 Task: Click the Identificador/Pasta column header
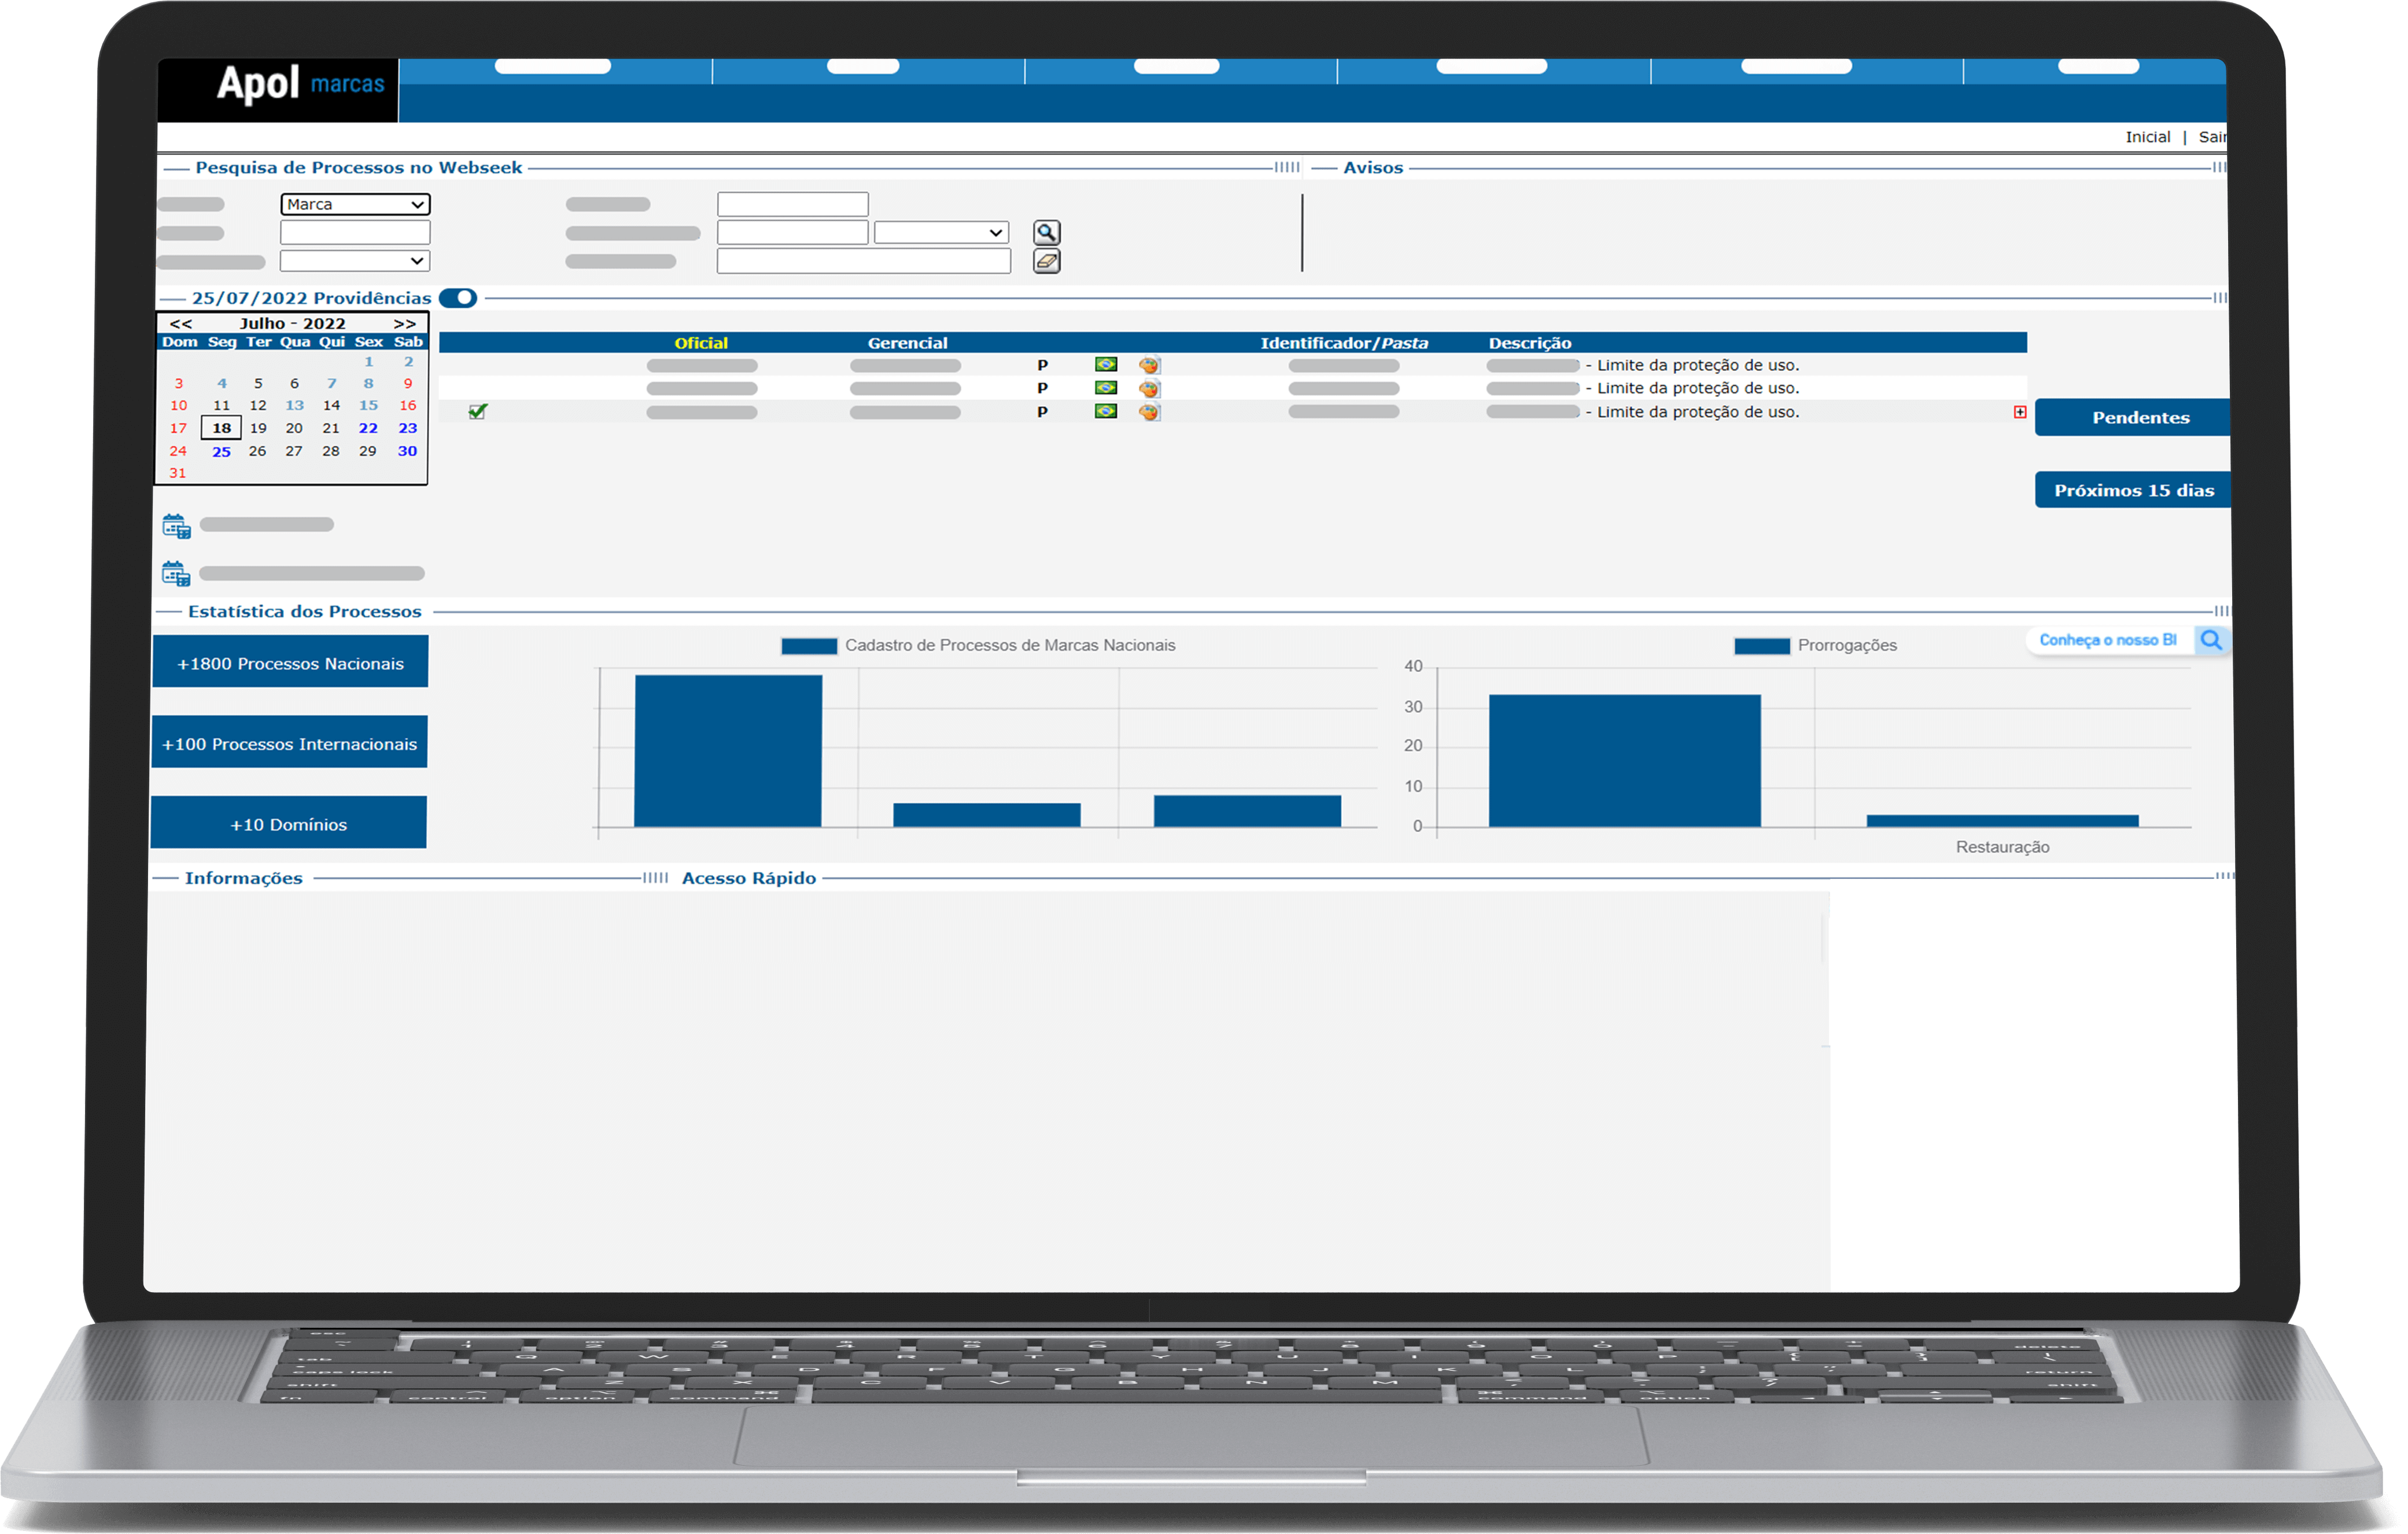pos(1343,343)
